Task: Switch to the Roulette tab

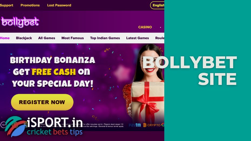Action: pos(160,38)
